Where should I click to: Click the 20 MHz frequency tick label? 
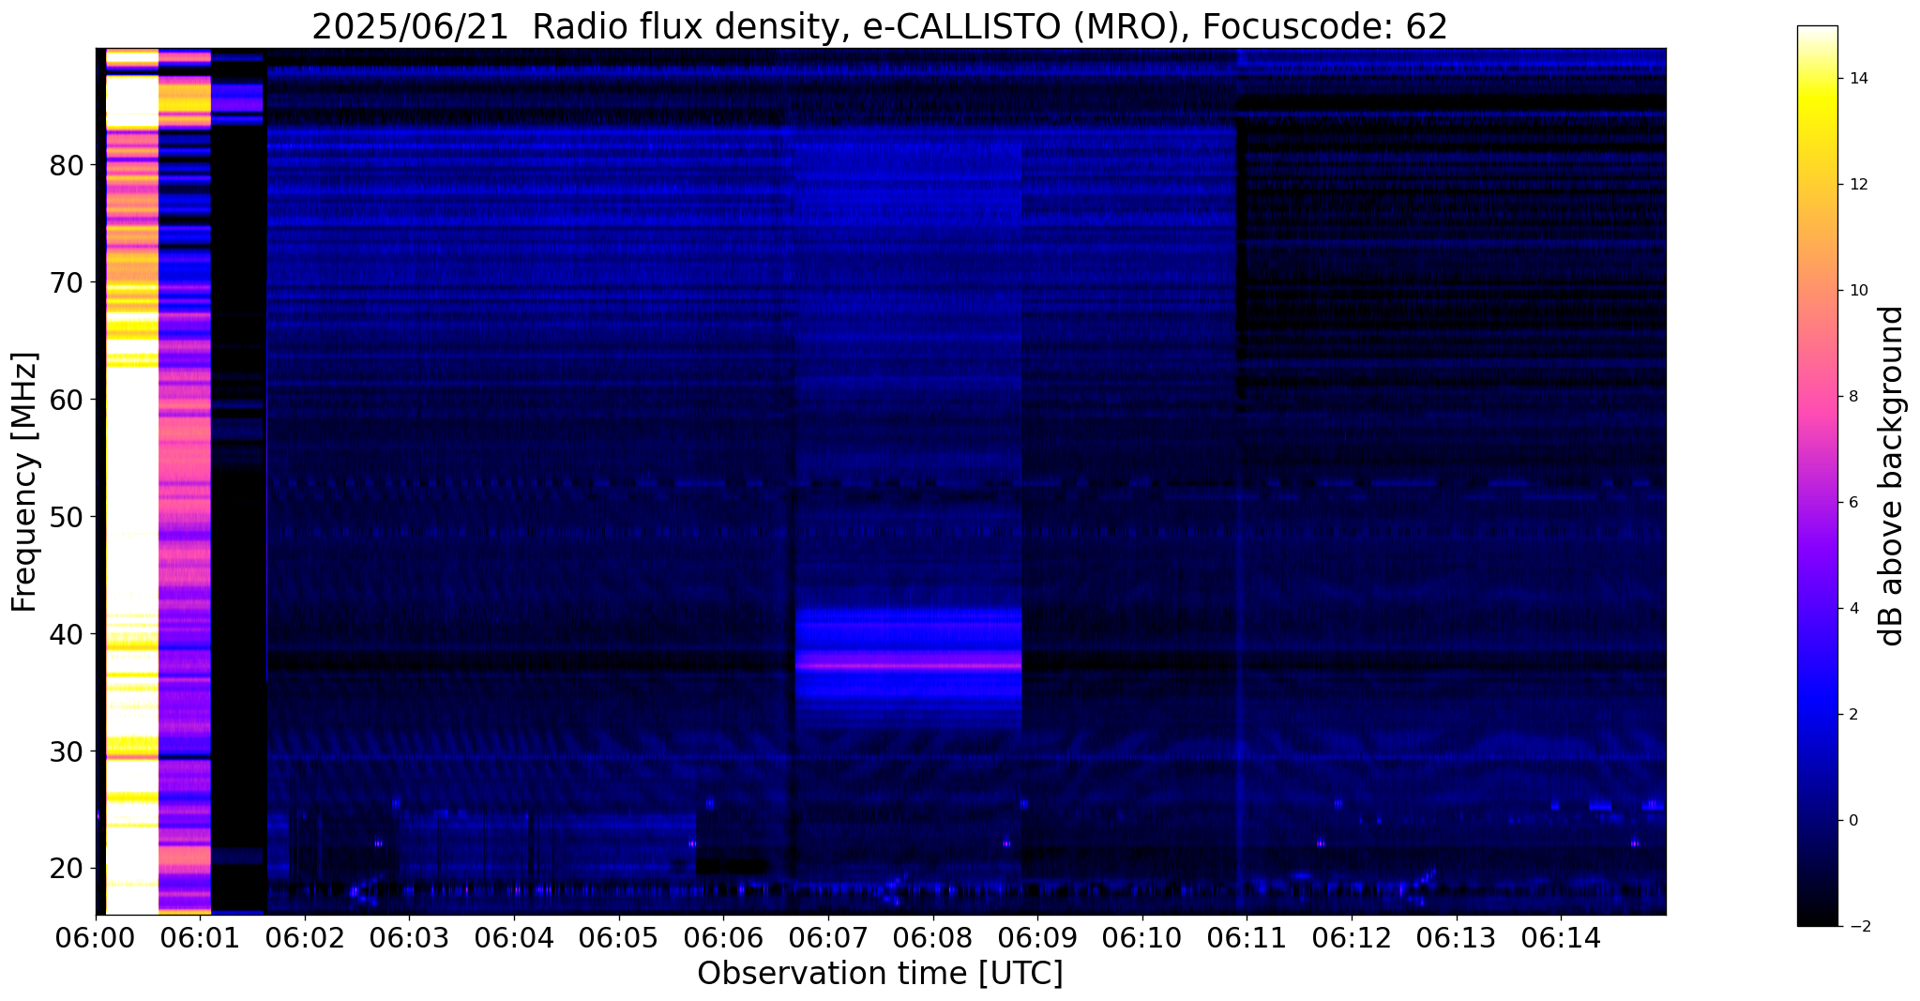point(67,868)
